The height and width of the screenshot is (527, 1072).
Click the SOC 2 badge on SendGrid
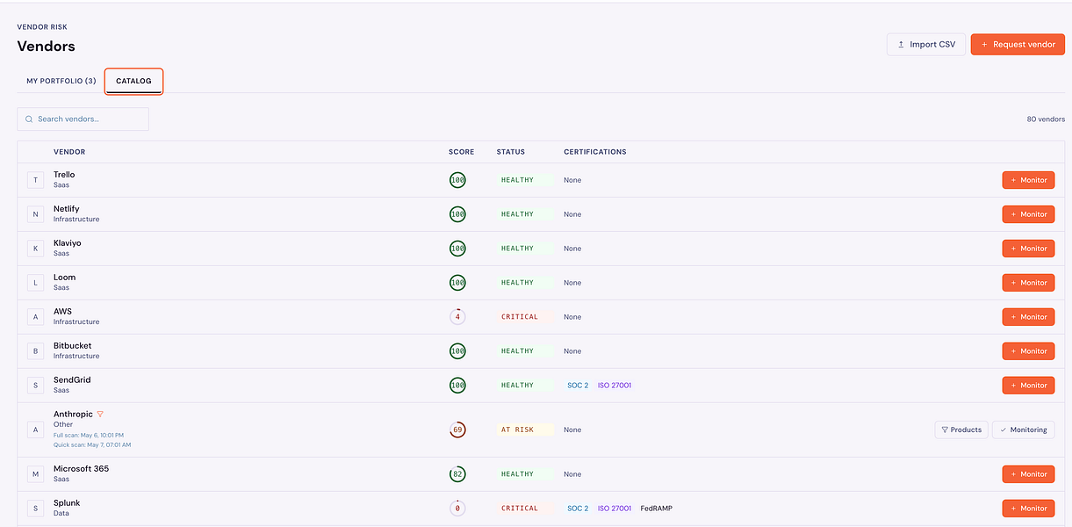click(578, 386)
